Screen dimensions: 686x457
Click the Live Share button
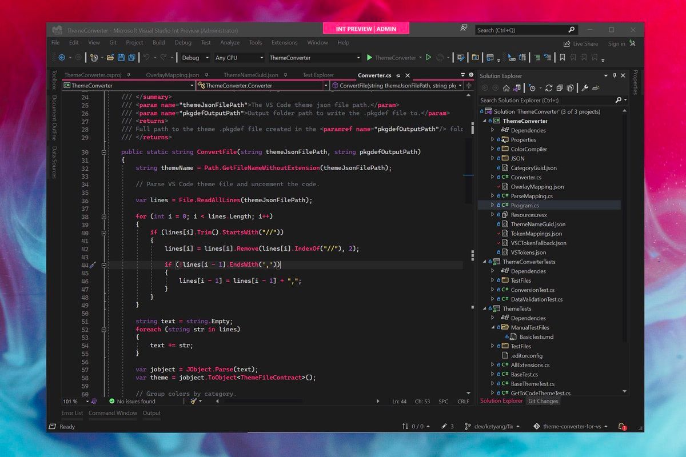tap(581, 43)
